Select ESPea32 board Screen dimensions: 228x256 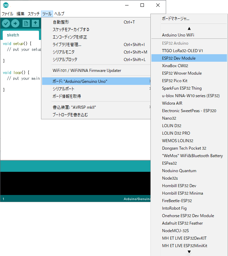tap(189, 163)
